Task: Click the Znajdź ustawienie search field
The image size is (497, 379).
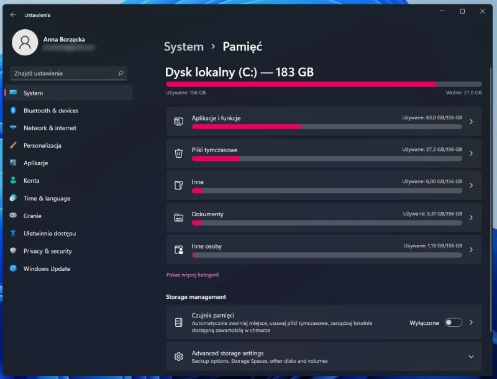Action: coord(62,73)
